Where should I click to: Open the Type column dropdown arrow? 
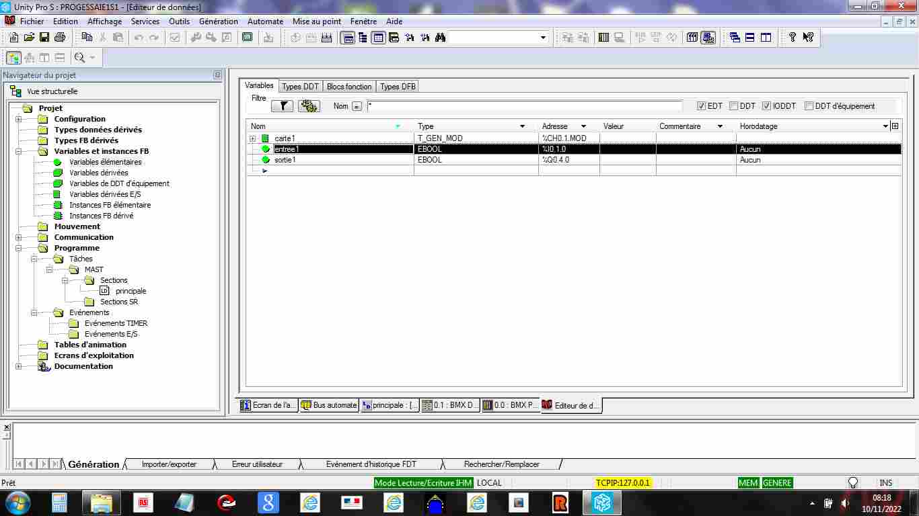coord(522,126)
